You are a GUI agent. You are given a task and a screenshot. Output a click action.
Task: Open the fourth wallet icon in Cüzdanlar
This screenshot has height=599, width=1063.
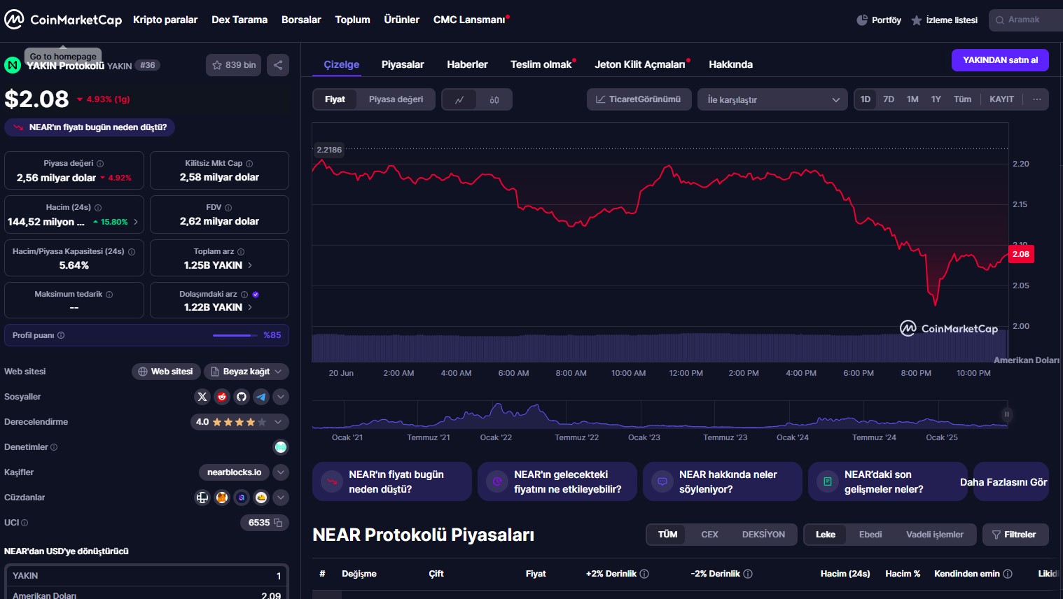(261, 498)
